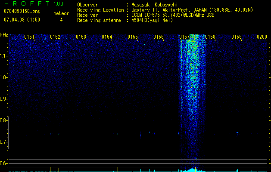Click the 0.8 frequency axis label
Screen dimensions: 271x172
3,120
